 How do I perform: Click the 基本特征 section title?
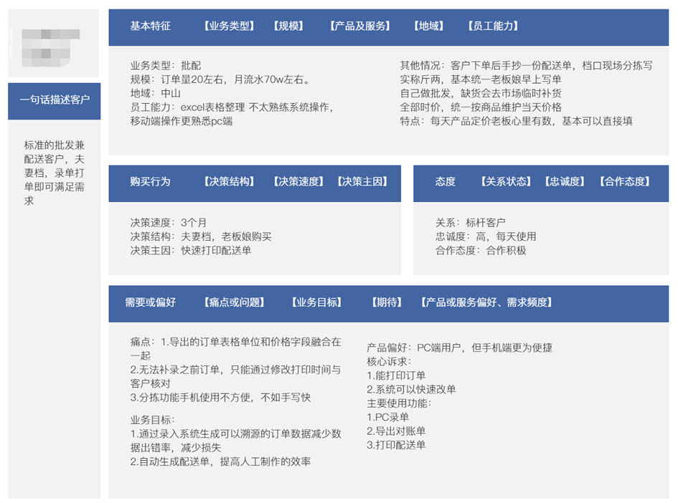tap(151, 26)
